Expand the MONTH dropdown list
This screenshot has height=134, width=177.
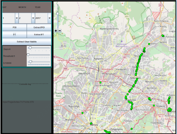[33, 18]
